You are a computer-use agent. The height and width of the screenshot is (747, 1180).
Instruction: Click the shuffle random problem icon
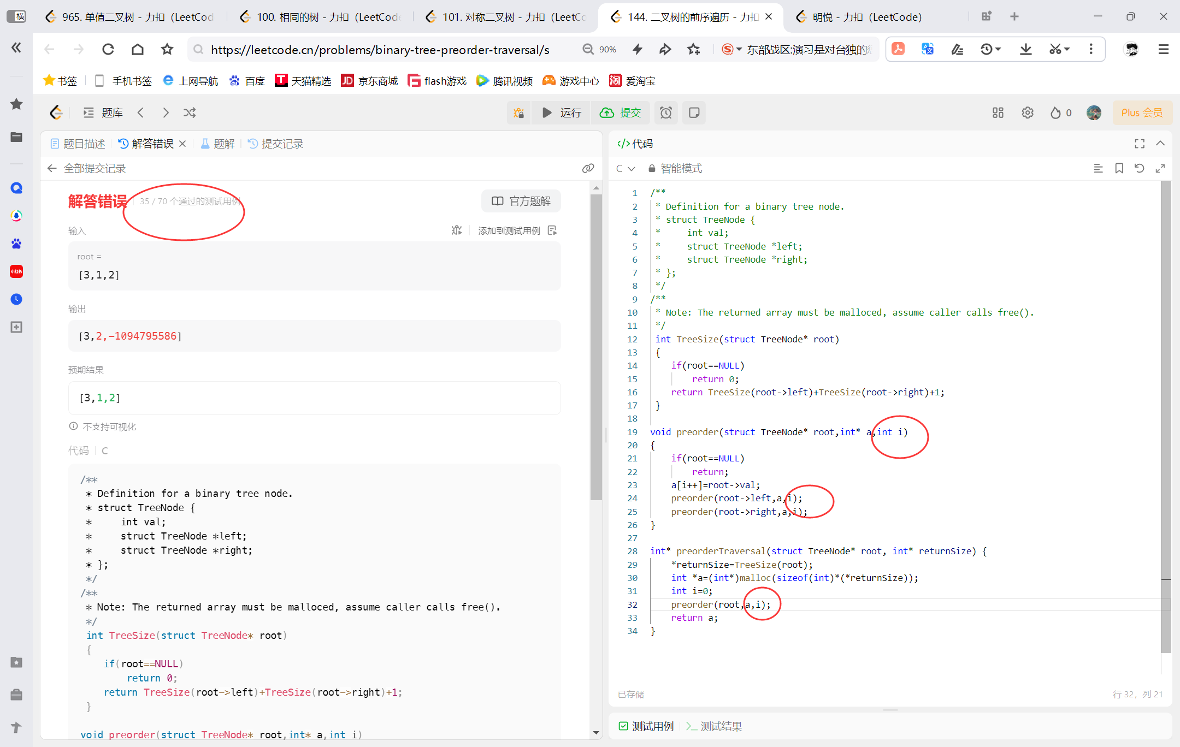click(190, 112)
